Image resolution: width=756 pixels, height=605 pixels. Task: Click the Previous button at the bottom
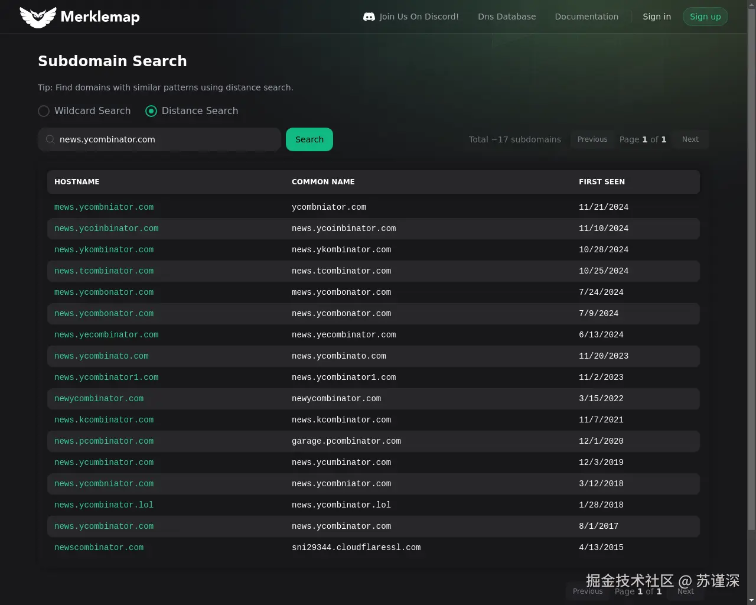coord(587,591)
